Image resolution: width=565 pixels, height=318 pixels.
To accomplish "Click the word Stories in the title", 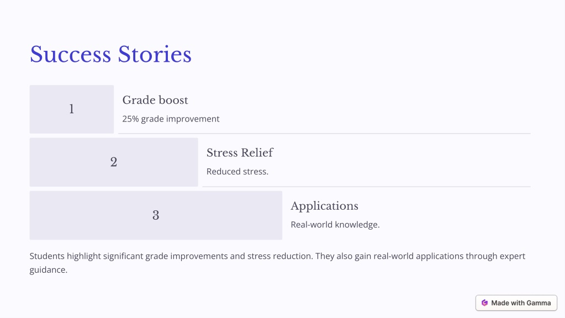I will (155, 55).
